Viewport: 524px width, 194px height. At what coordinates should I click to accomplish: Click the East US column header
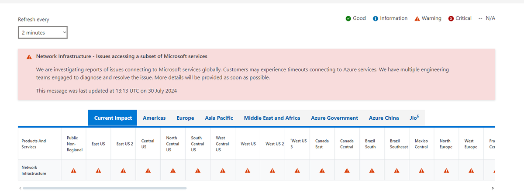98,144
